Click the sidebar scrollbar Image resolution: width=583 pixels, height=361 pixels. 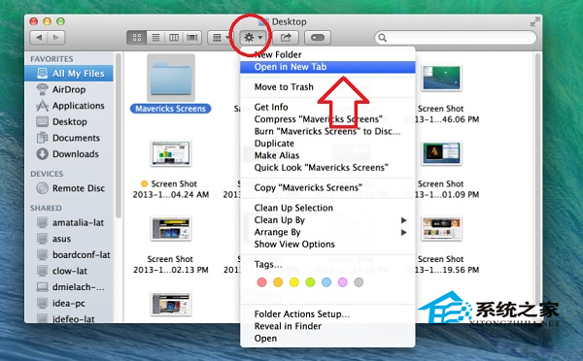coord(119,136)
